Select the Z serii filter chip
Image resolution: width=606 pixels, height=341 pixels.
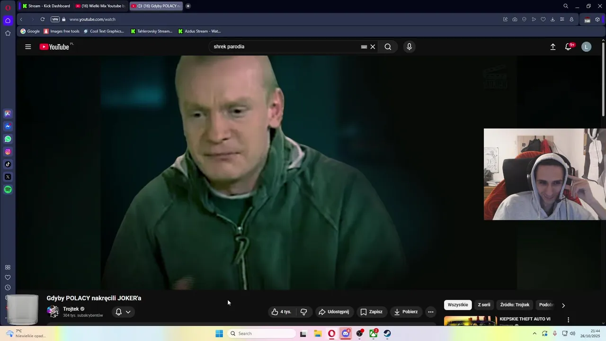[484, 305]
